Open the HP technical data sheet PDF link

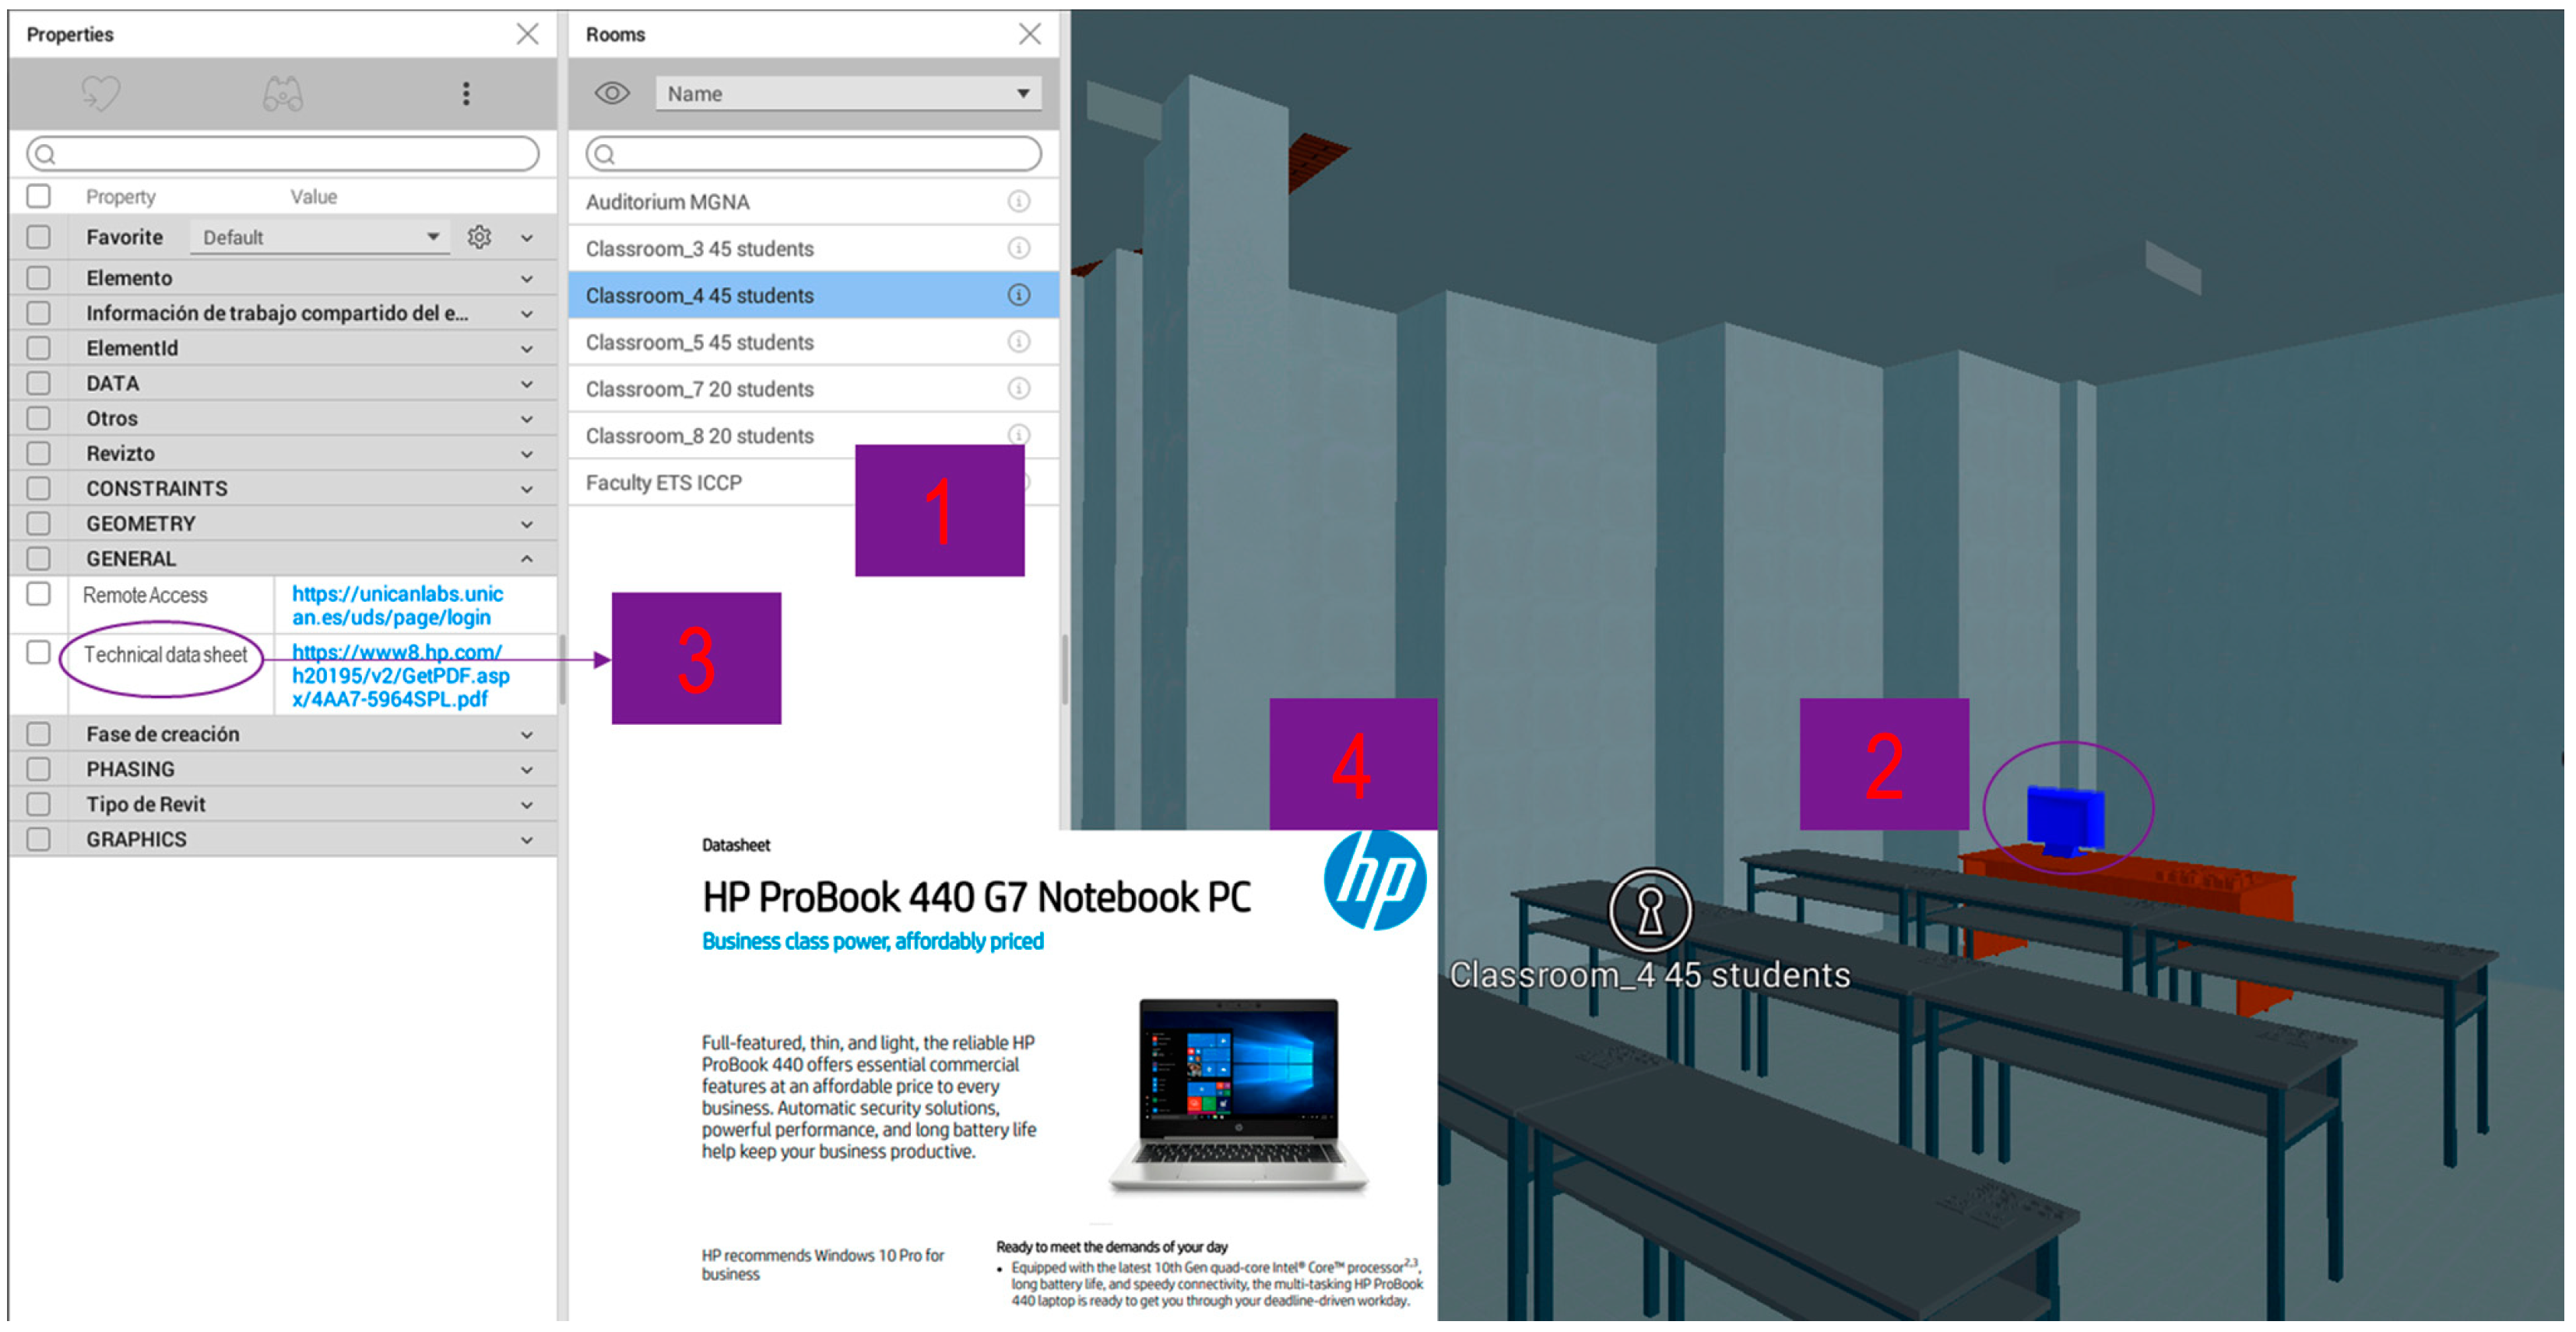pyautogui.click(x=400, y=676)
